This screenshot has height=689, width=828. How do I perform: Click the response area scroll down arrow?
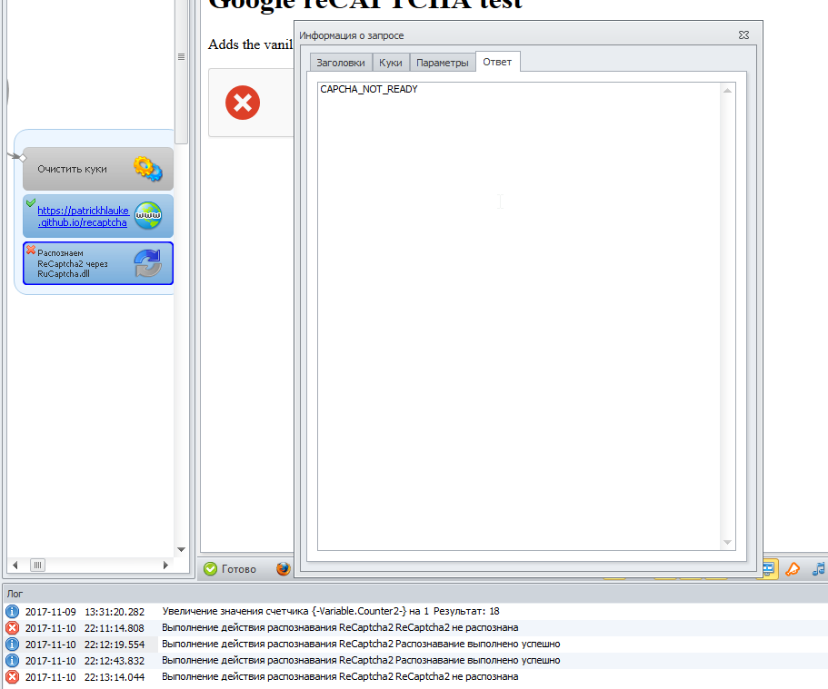(x=728, y=542)
